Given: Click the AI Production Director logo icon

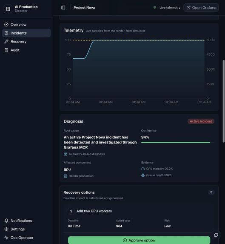Looking at the screenshot, I should 8,9.
